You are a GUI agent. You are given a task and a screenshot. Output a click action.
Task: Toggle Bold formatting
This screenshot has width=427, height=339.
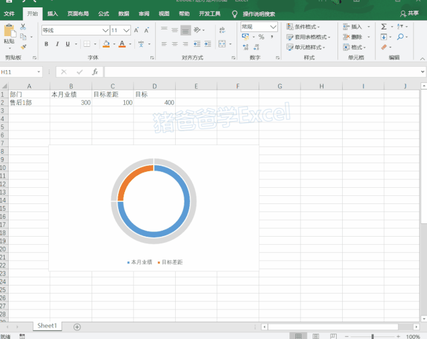46,44
